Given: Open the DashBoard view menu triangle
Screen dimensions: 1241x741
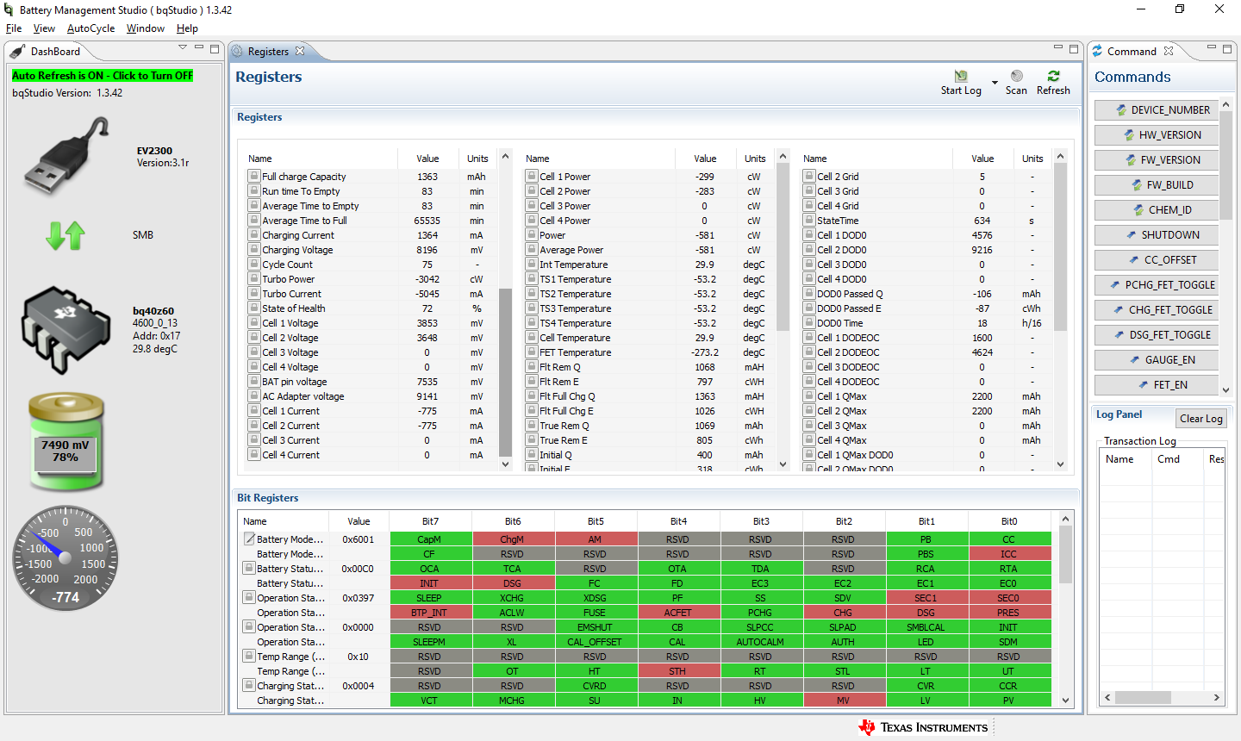Looking at the screenshot, I should coord(183,47).
